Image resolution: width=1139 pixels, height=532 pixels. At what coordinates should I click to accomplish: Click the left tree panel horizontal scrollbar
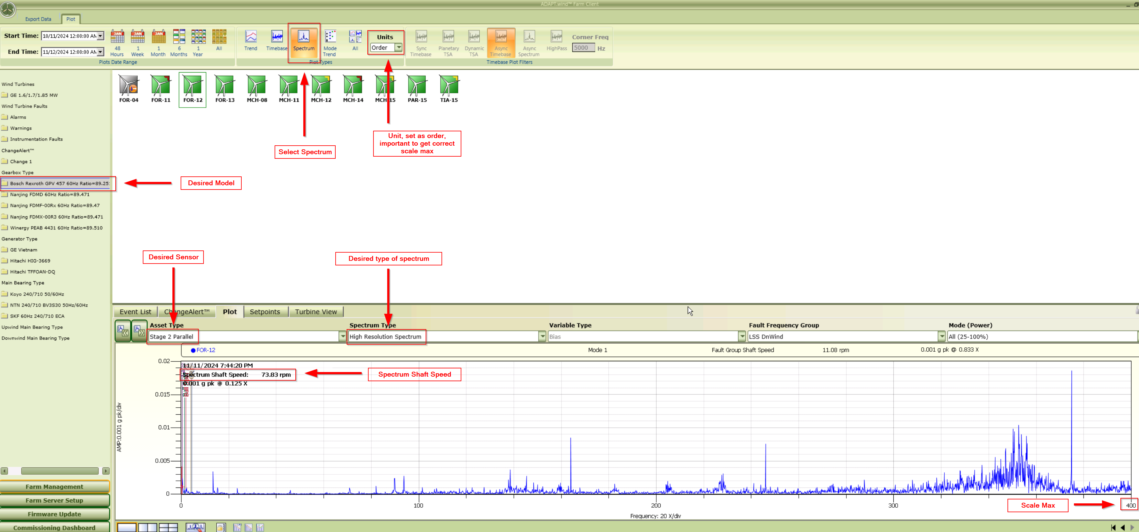coord(60,471)
